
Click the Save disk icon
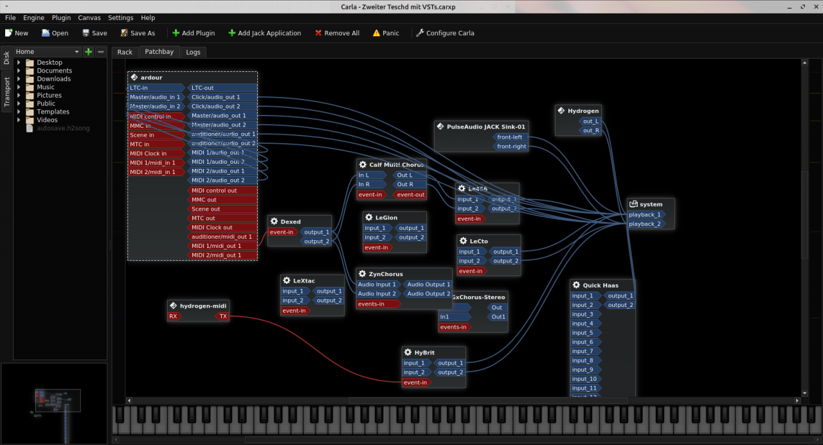point(86,33)
